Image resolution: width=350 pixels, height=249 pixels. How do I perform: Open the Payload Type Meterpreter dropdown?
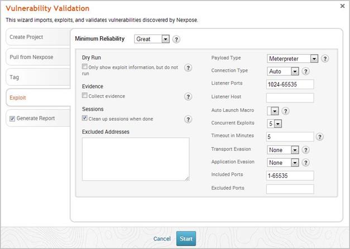[x=293, y=58]
